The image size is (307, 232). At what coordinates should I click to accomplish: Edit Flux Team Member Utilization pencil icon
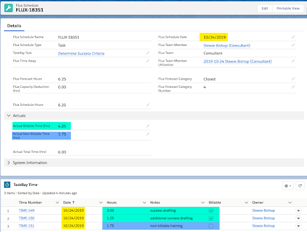293,61
